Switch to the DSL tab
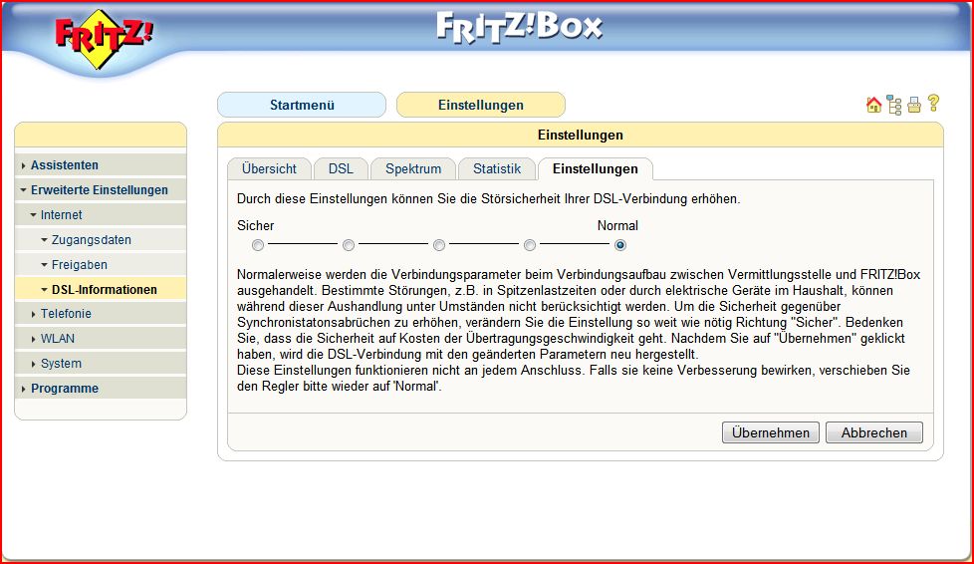This screenshot has height=564, width=974. pyautogui.click(x=341, y=169)
